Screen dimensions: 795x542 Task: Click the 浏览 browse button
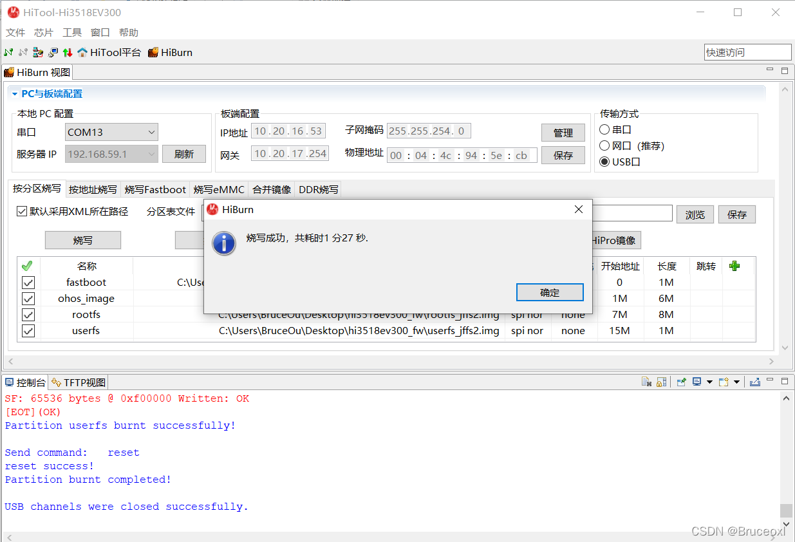coord(695,214)
